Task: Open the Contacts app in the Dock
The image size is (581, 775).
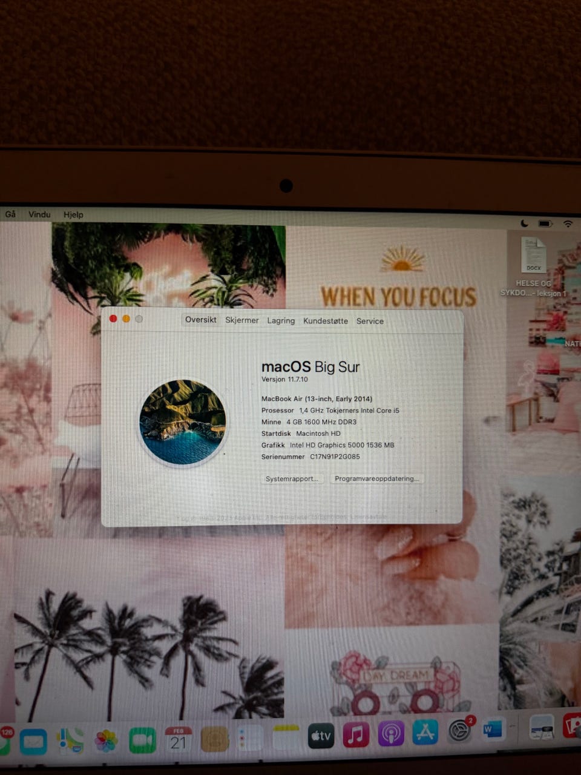Action: pyautogui.click(x=214, y=739)
